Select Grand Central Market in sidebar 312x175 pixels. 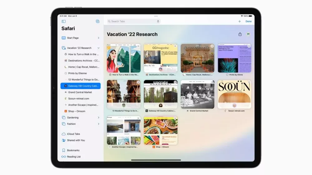80,92
